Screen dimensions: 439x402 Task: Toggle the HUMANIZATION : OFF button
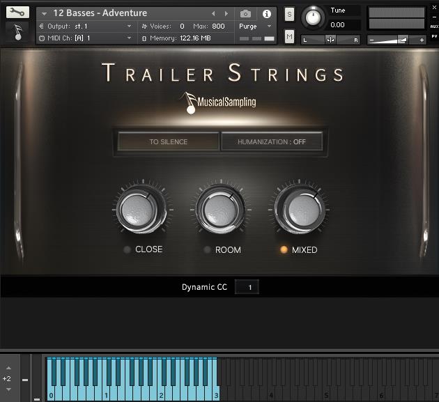pyautogui.click(x=272, y=141)
